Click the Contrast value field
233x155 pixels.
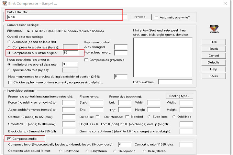69,117
